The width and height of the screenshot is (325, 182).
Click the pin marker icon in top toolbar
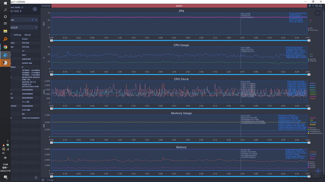(313, 6)
